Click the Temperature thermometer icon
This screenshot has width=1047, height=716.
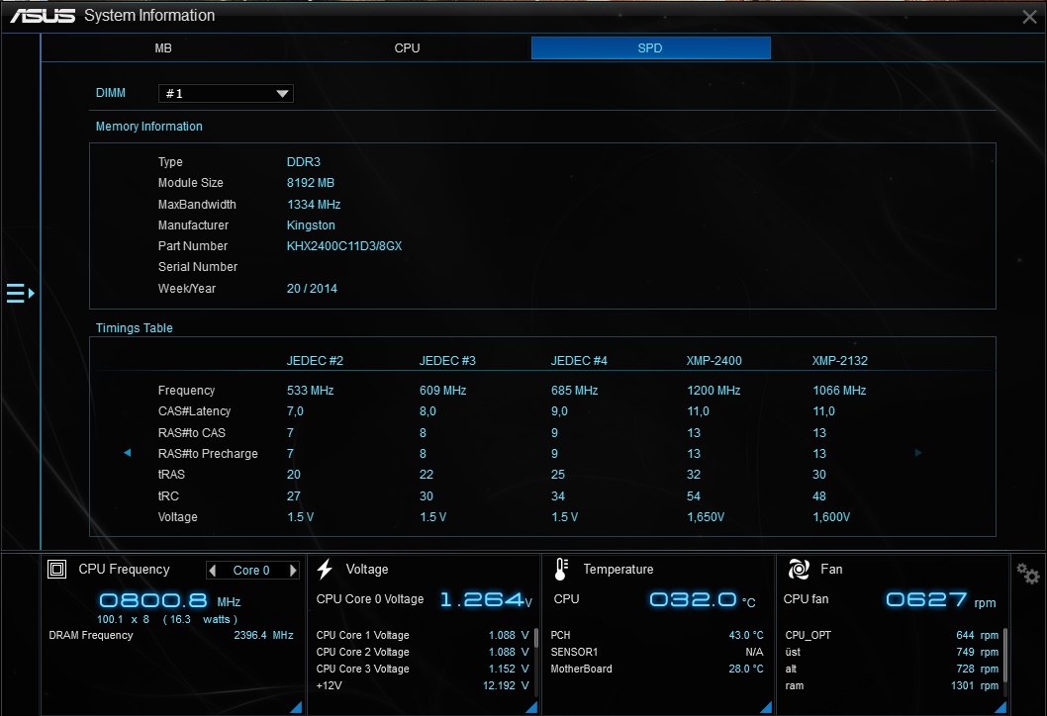561,570
